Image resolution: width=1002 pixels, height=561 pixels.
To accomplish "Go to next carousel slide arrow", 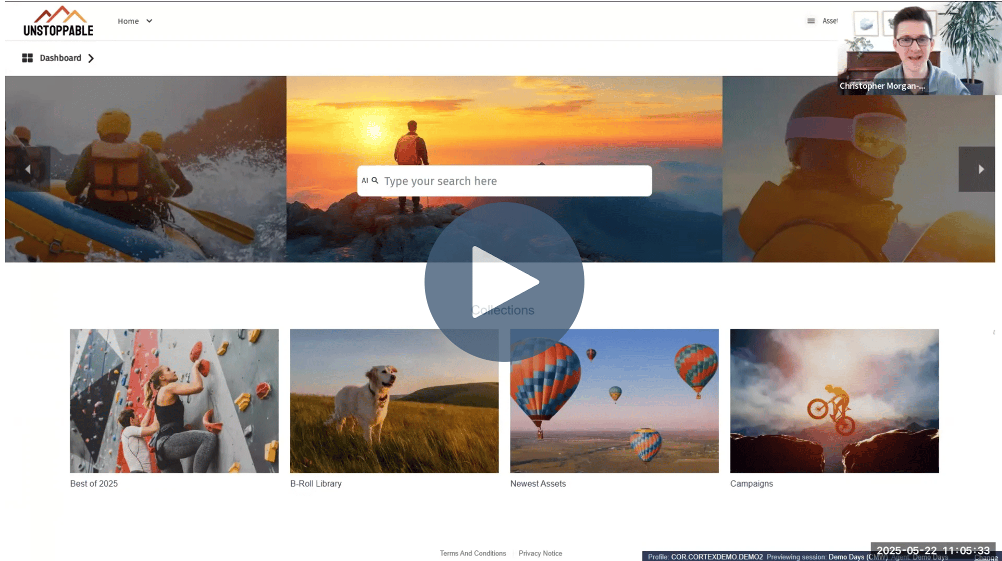I will click(x=980, y=169).
